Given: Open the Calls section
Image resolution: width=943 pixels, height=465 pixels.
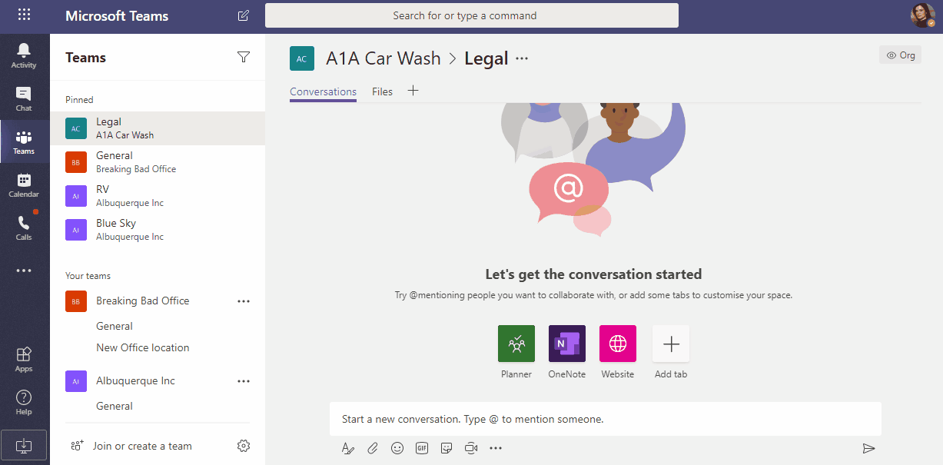Looking at the screenshot, I should [x=24, y=228].
